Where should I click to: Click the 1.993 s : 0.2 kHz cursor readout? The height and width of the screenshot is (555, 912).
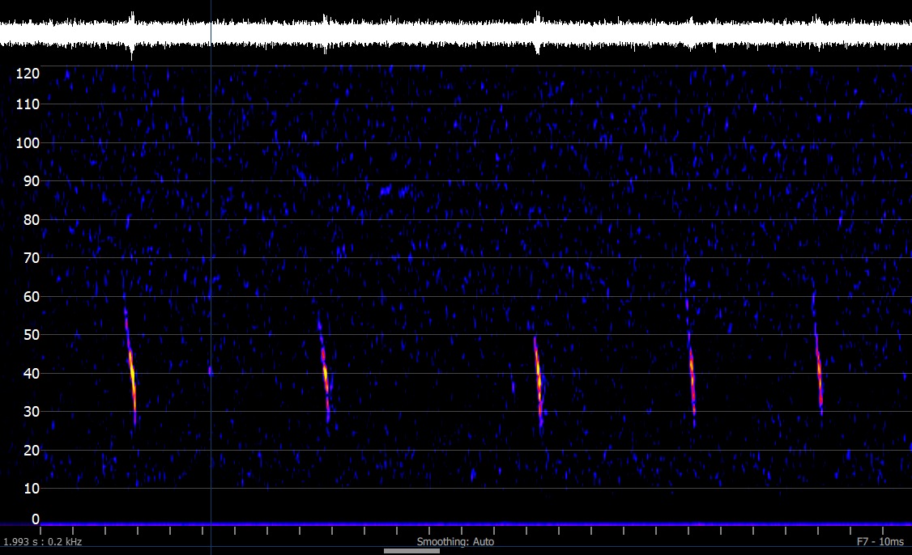[x=43, y=541]
